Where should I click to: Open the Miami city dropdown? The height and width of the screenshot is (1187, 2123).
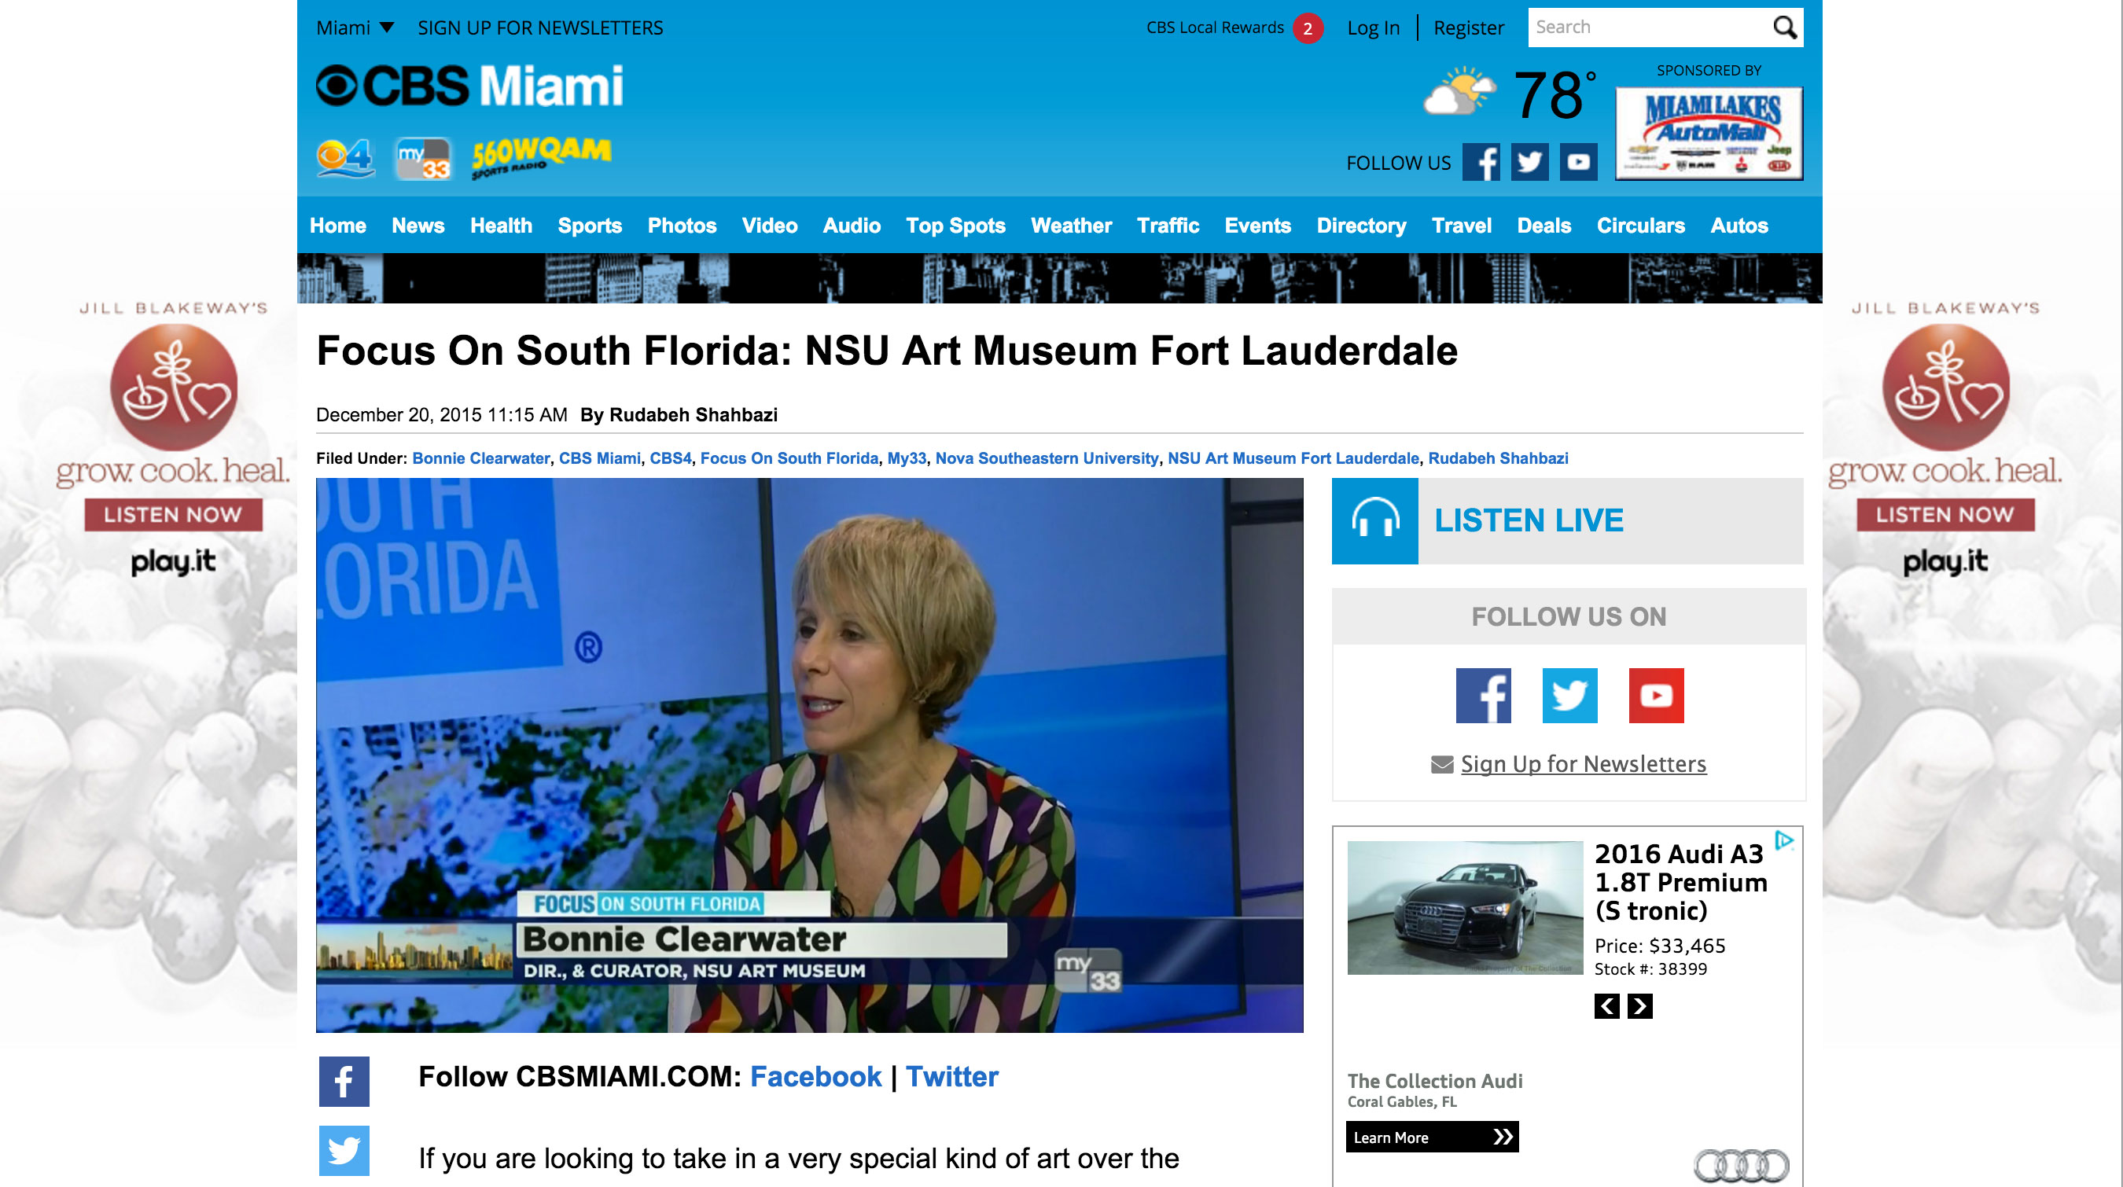click(355, 28)
